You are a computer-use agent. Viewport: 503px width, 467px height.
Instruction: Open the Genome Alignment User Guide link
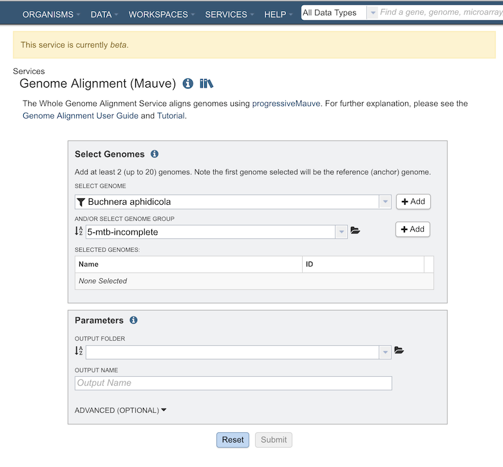coord(81,116)
